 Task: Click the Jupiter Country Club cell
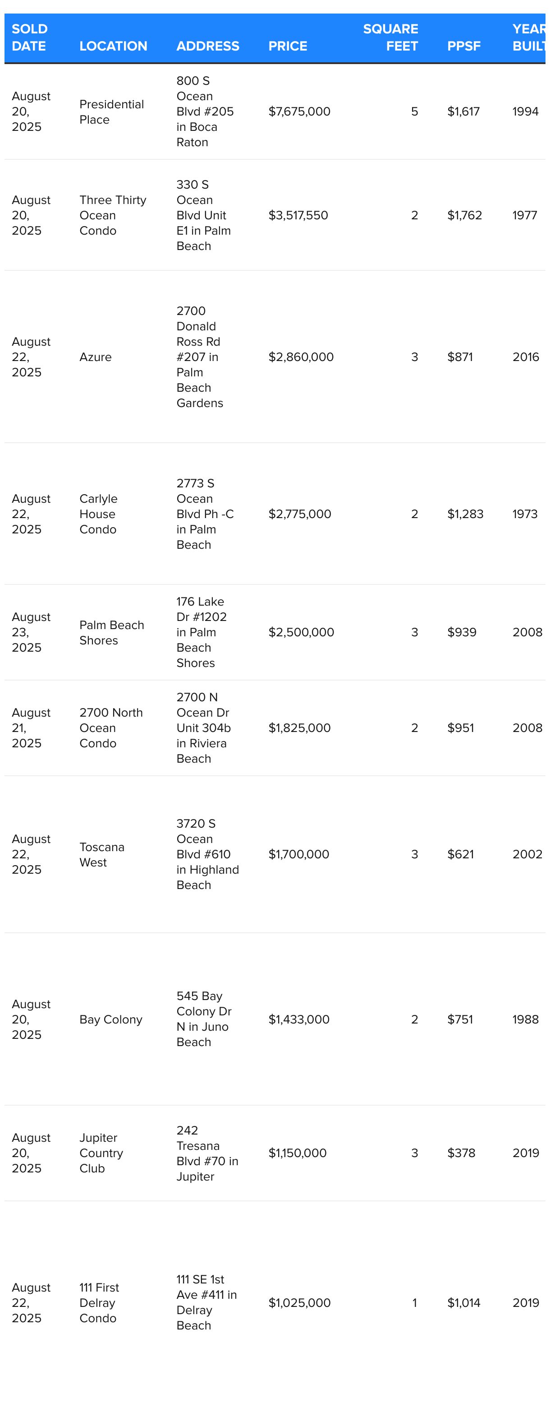click(x=101, y=1153)
